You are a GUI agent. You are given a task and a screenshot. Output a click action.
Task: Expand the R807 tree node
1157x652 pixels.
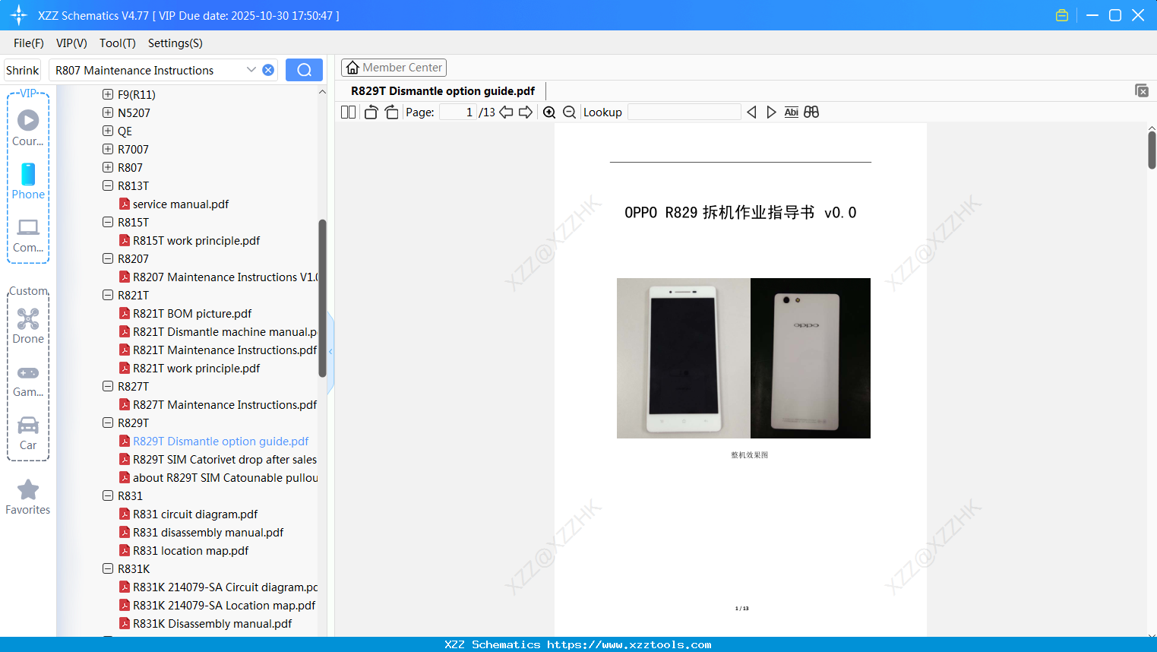click(x=107, y=167)
